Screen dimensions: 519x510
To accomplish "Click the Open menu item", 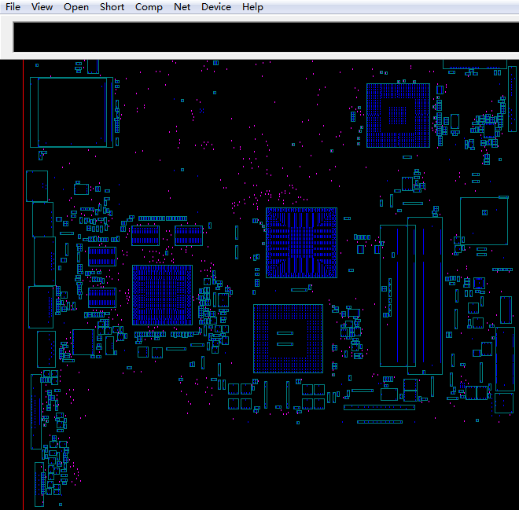I will coord(75,6).
